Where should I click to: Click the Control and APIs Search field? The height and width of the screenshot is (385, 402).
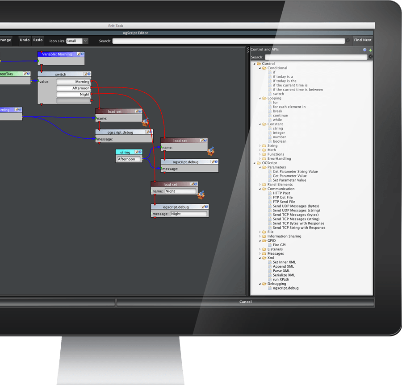tap(316, 57)
